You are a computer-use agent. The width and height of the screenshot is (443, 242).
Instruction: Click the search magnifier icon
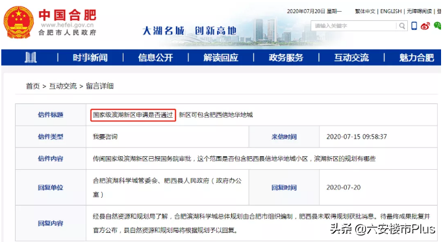pyautogui.click(x=402, y=26)
